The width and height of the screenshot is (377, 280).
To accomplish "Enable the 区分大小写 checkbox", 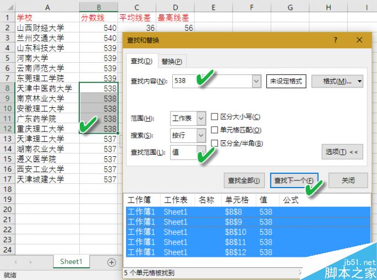I will tap(215, 117).
